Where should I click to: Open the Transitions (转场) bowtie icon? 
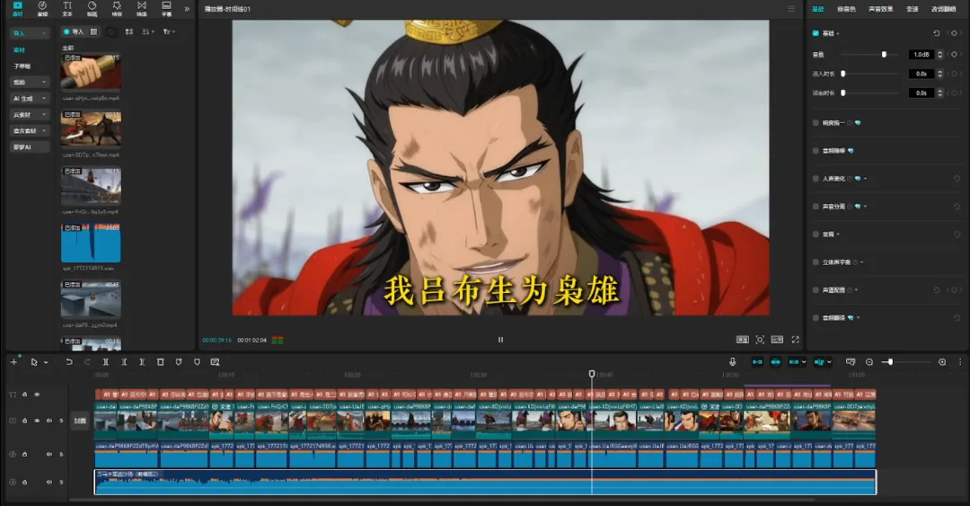pos(142,8)
